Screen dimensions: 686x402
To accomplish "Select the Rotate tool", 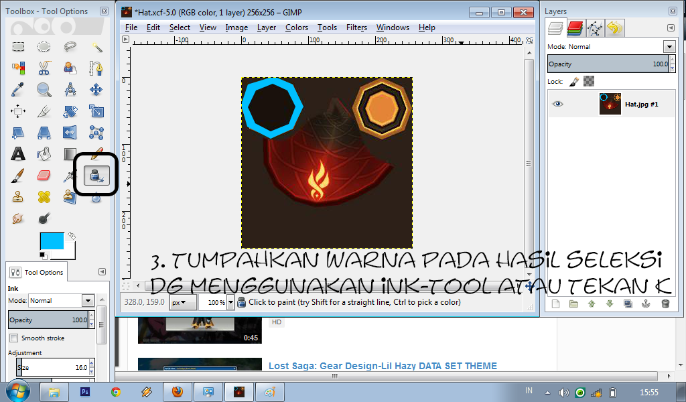I will coord(70,111).
